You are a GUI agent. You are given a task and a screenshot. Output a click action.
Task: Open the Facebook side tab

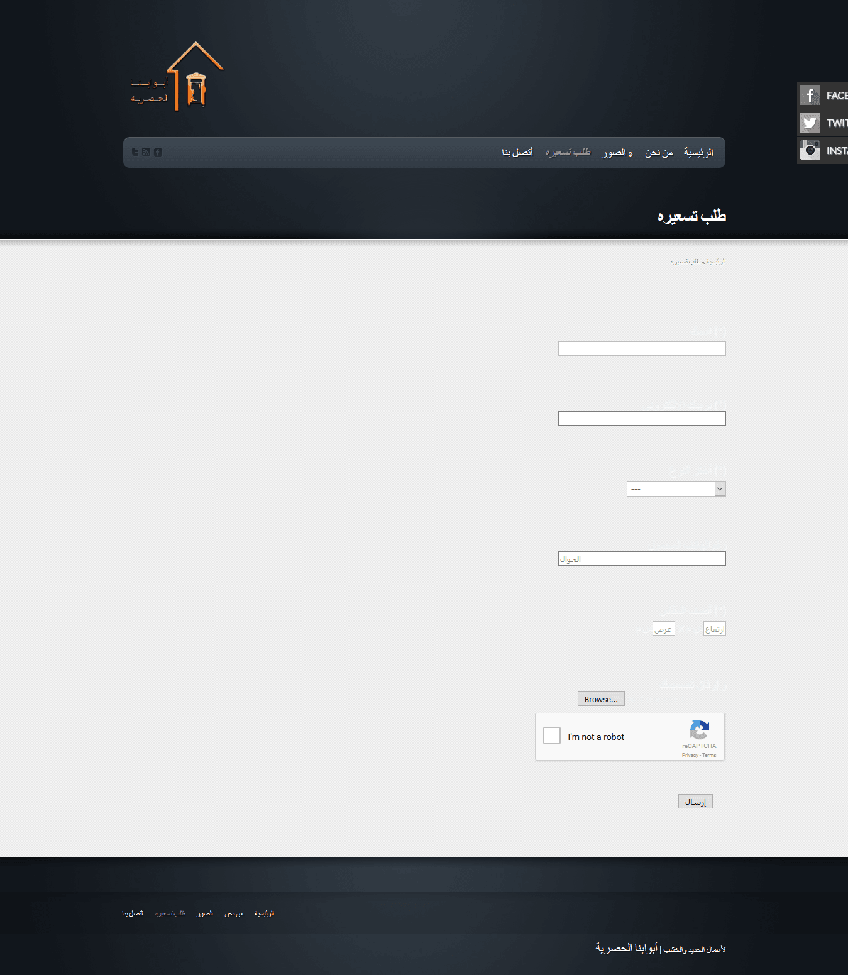[x=823, y=96]
